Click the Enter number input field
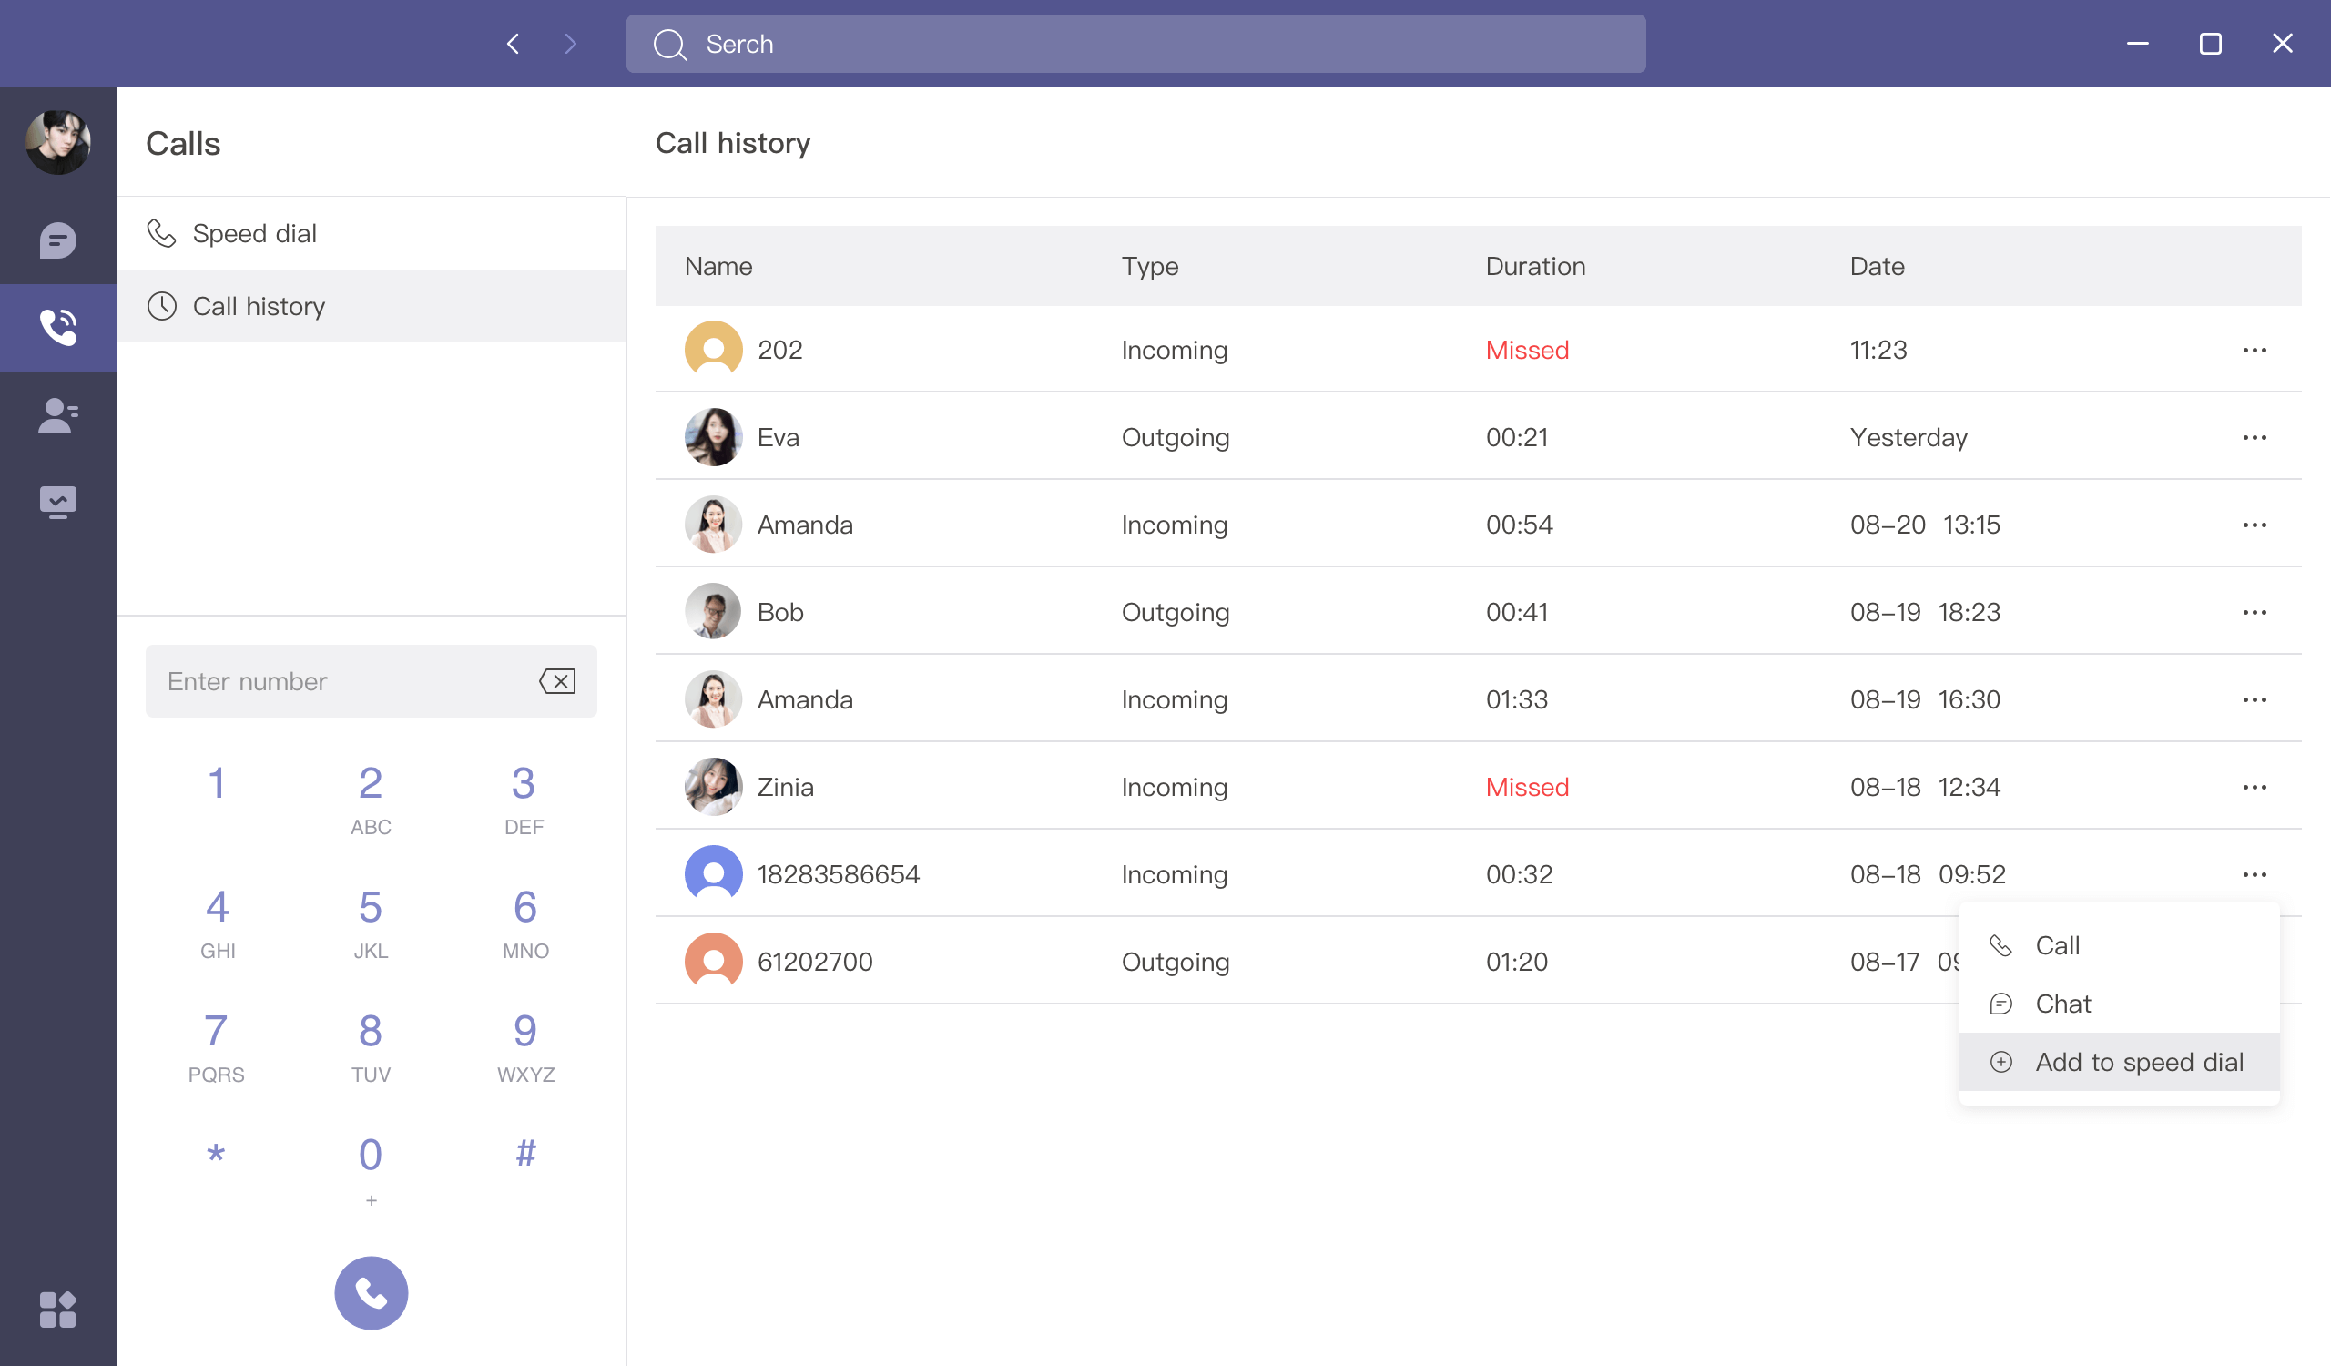This screenshot has height=1366, width=2331. pos(342,681)
